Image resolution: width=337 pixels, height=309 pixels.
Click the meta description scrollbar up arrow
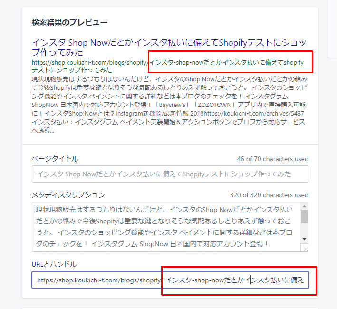(x=304, y=206)
